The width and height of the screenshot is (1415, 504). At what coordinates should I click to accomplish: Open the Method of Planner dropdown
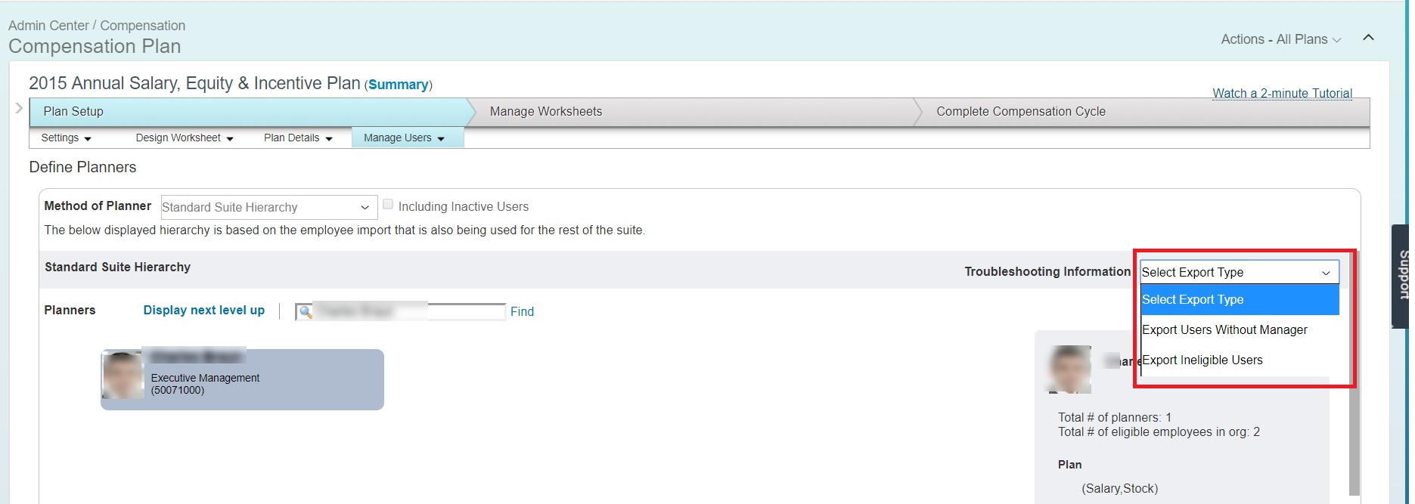tap(269, 207)
